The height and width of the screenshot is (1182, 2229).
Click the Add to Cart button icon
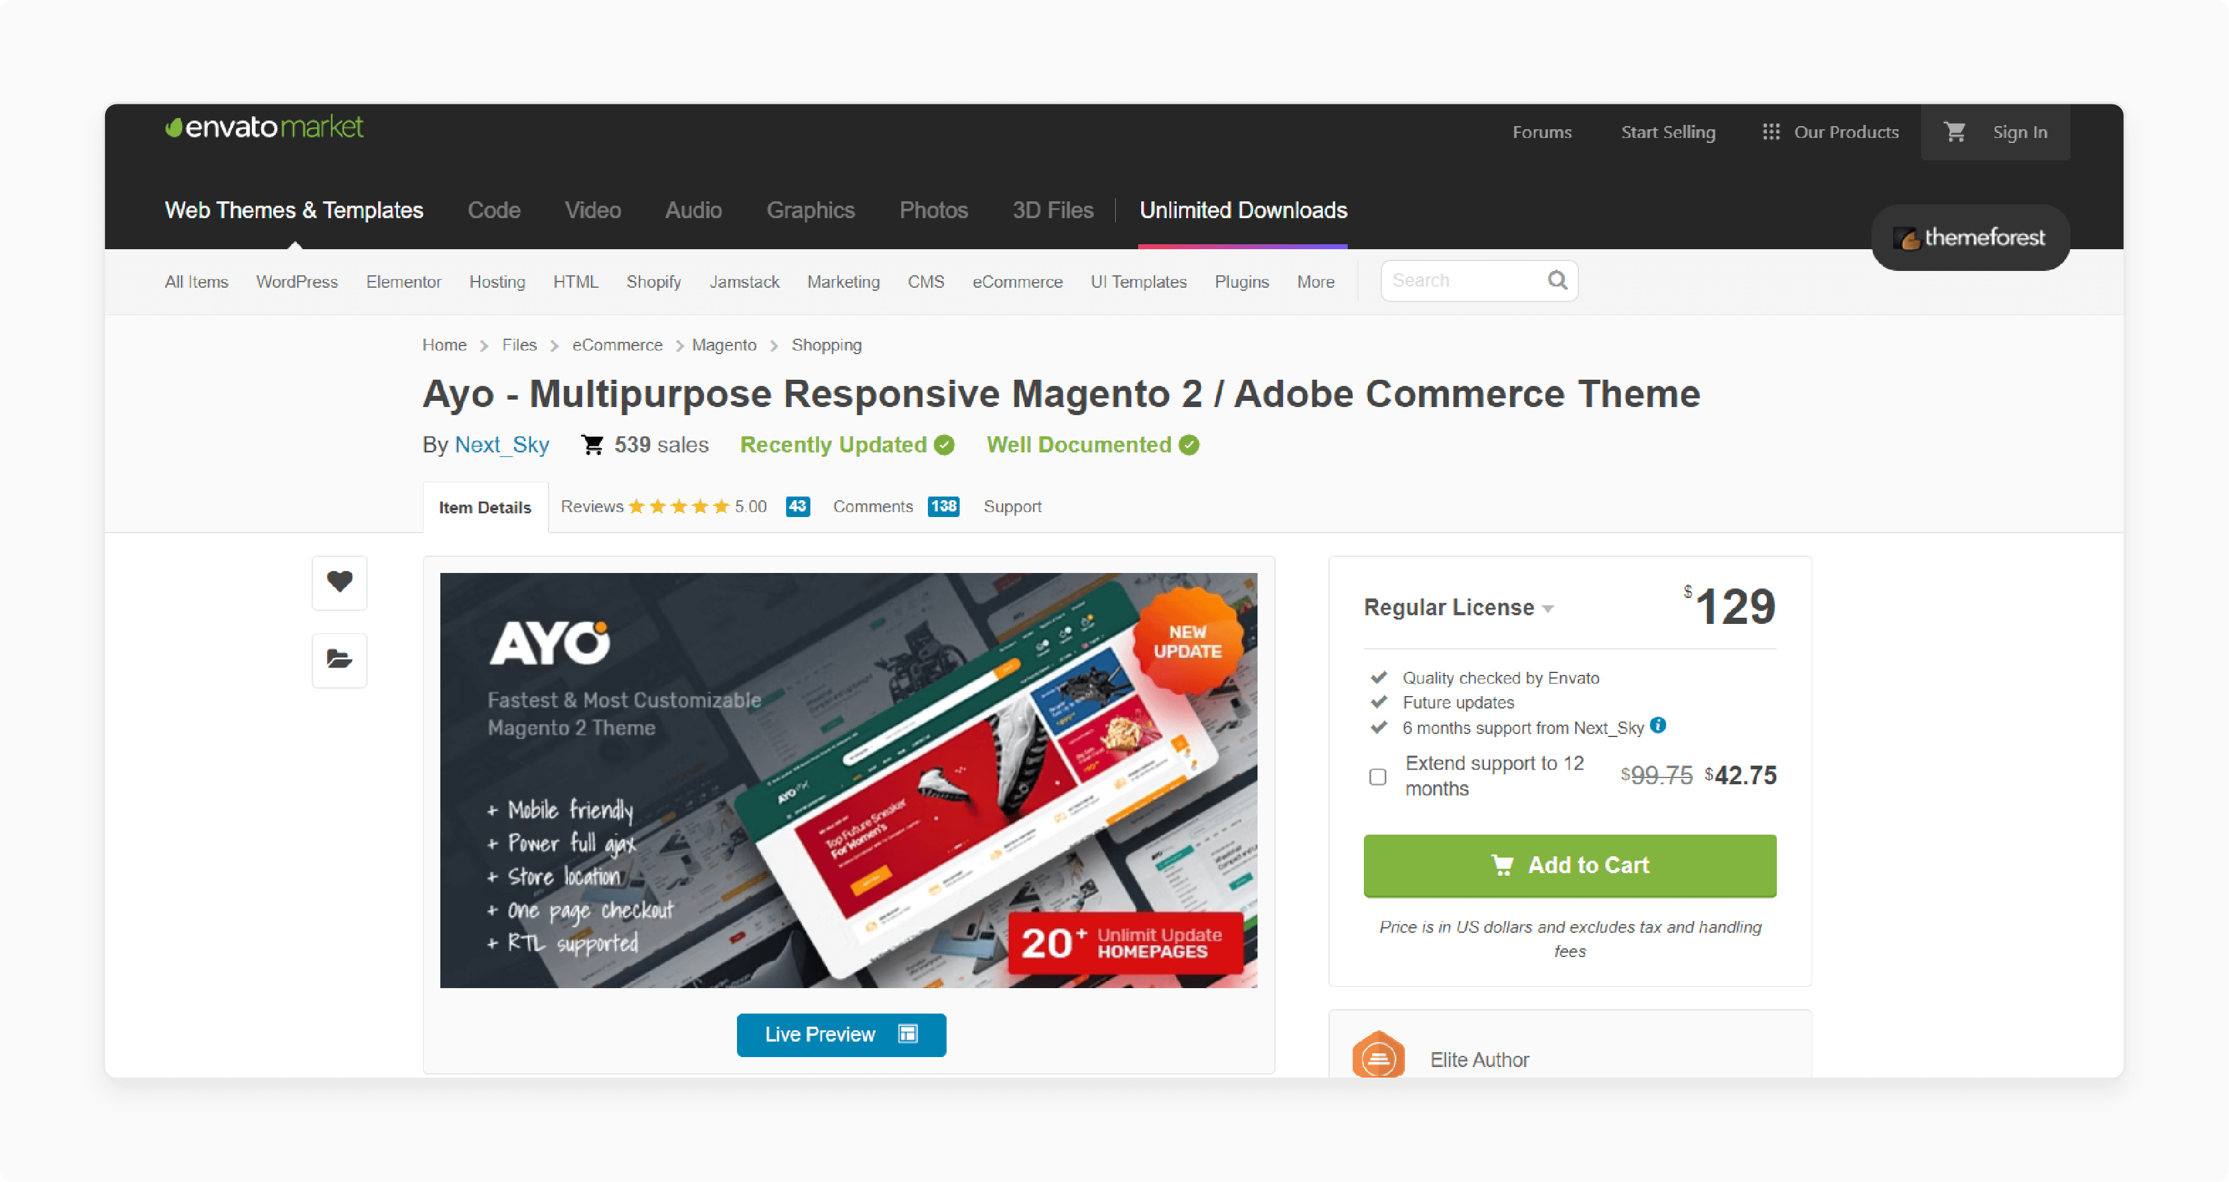point(1504,865)
